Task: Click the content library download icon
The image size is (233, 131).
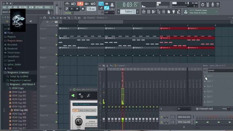Action: pyautogui.click(x=186, y=12)
